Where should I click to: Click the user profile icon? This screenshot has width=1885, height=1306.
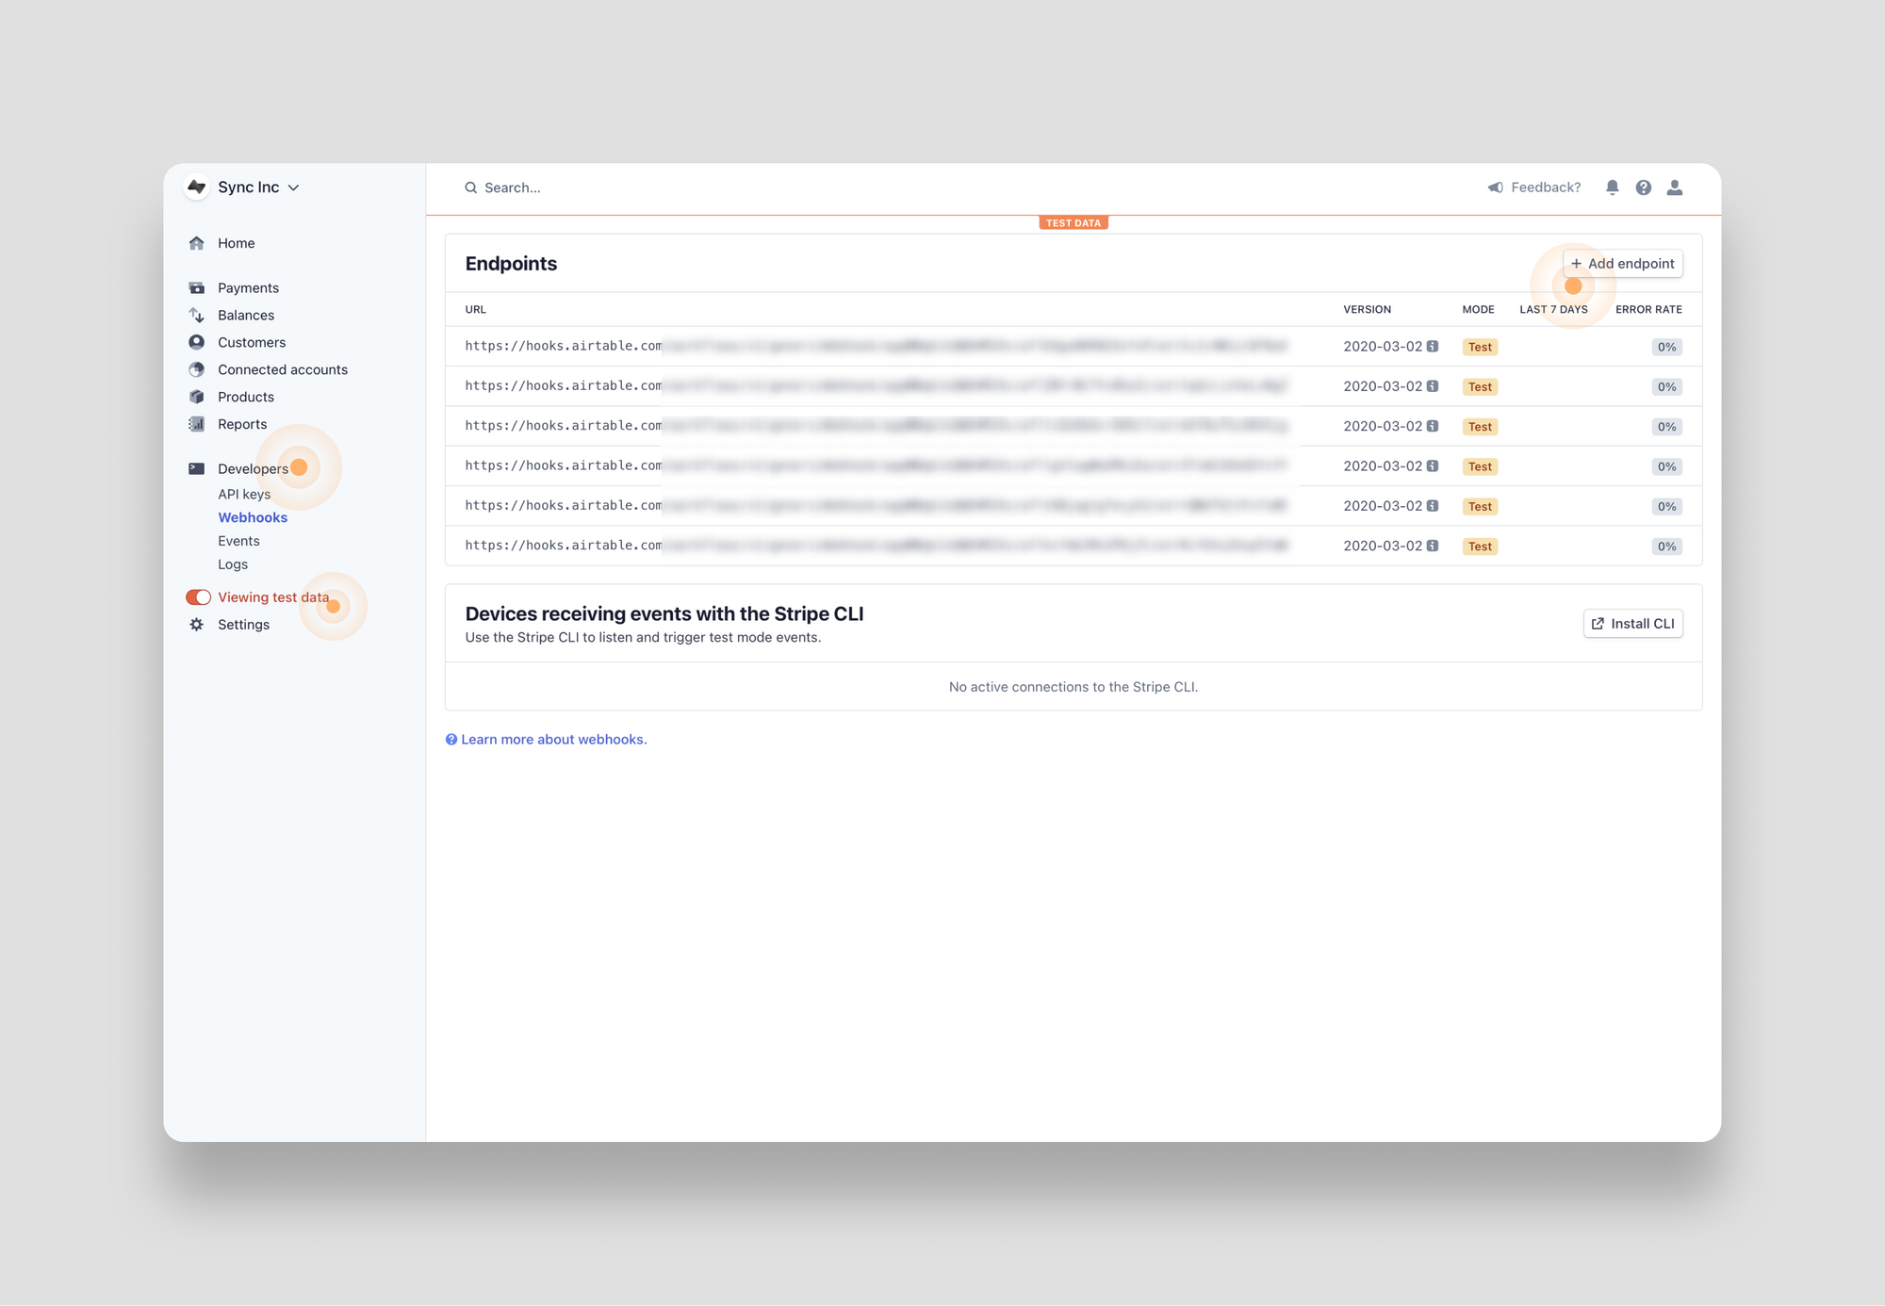1675,188
